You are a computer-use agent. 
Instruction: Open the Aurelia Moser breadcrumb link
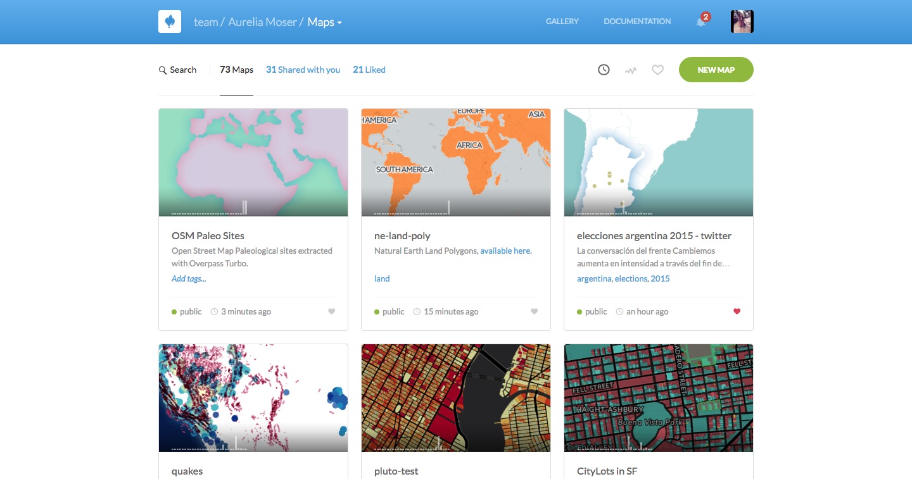(x=262, y=22)
